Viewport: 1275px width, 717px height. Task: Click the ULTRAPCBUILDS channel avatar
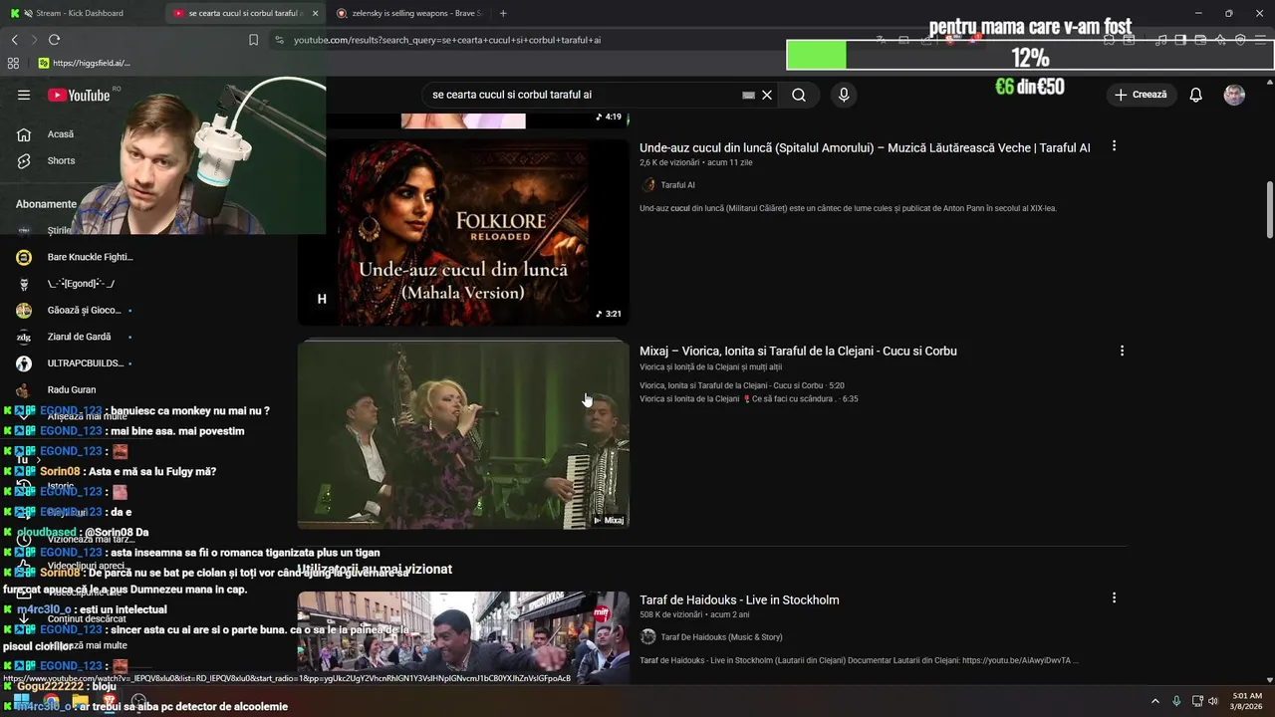pos(24,363)
